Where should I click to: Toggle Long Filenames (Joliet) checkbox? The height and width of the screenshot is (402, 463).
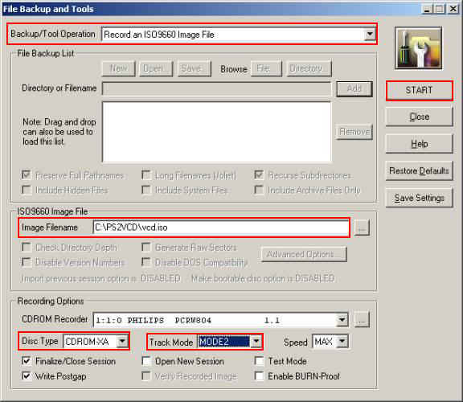[x=146, y=174]
